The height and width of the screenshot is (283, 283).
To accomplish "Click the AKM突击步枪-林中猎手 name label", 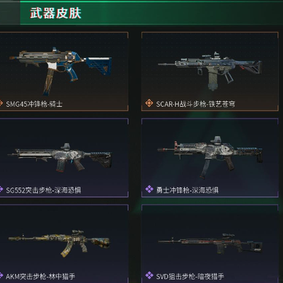I will pyautogui.click(x=40, y=276).
